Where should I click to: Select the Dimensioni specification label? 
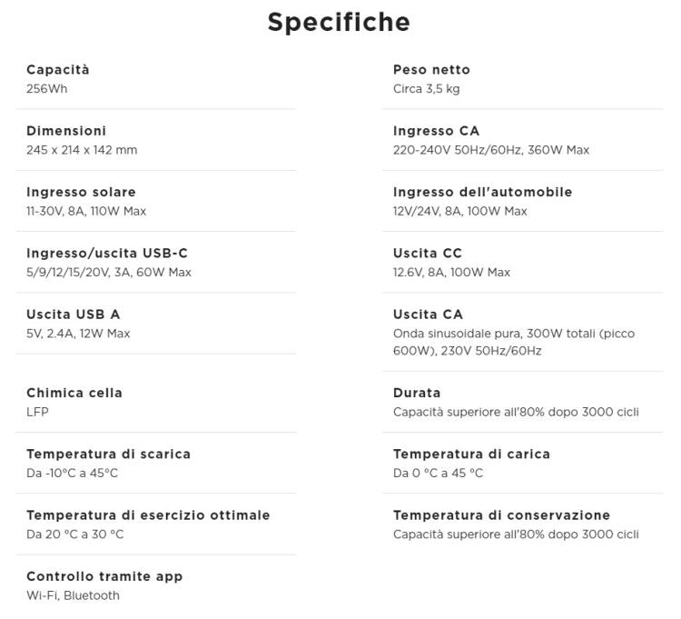click(x=66, y=131)
